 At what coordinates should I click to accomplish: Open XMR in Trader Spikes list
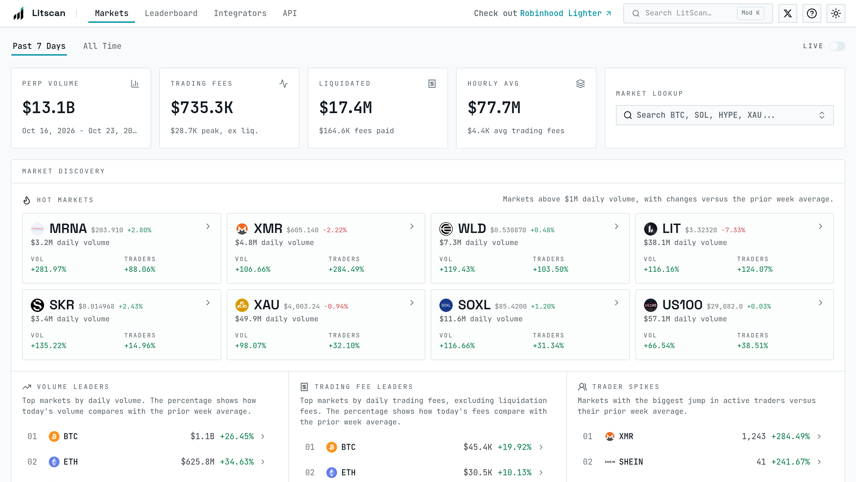[702, 436]
